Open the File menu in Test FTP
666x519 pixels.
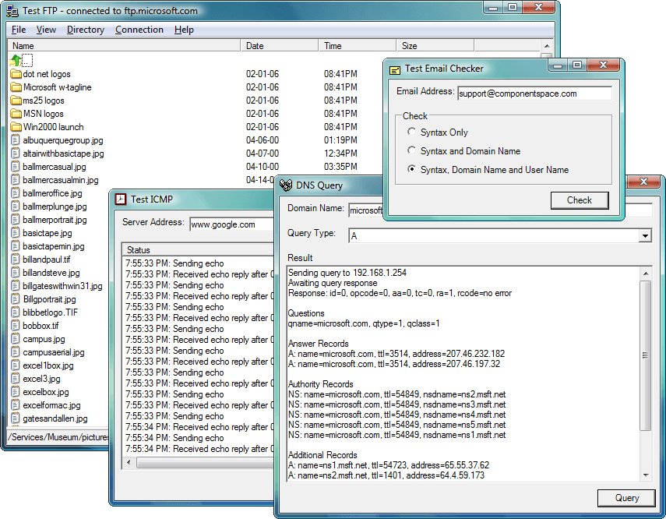click(19, 30)
